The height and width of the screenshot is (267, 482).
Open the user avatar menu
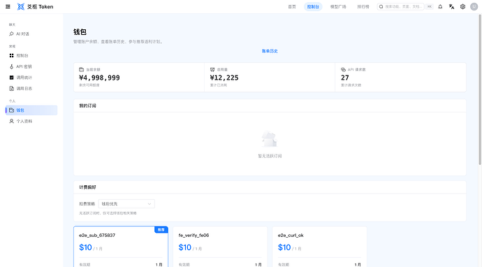coord(474,6)
